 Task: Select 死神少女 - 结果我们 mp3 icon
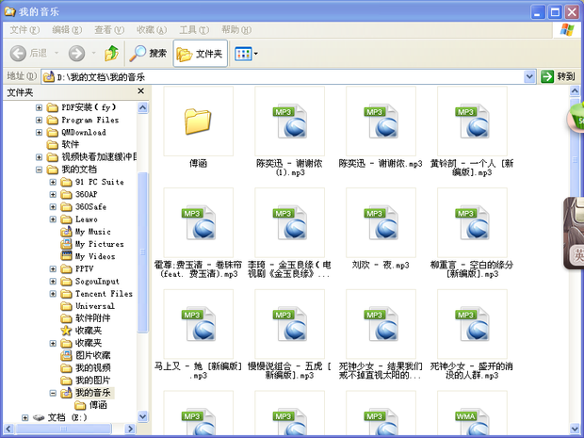pyautogui.click(x=381, y=324)
